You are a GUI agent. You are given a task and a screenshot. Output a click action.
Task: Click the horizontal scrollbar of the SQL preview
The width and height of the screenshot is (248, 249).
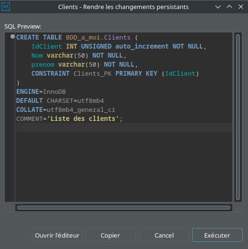coord(124,208)
